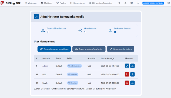Click the red delete-user icon for Udo

pyautogui.click(x=127, y=74)
